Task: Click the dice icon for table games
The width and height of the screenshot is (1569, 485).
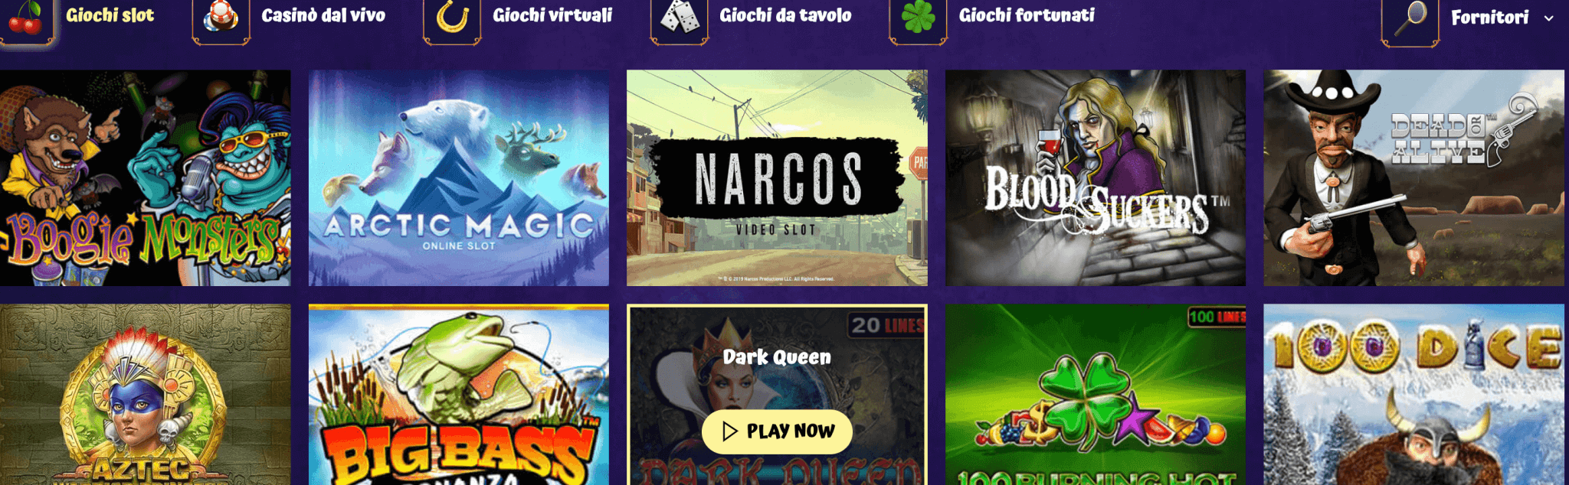Action: (x=680, y=17)
